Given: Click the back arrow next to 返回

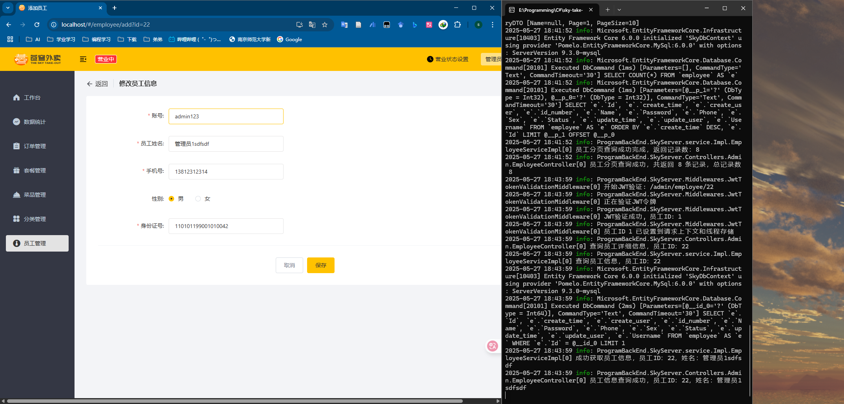Looking at the screenshot, I should click(x=89, y=84).
